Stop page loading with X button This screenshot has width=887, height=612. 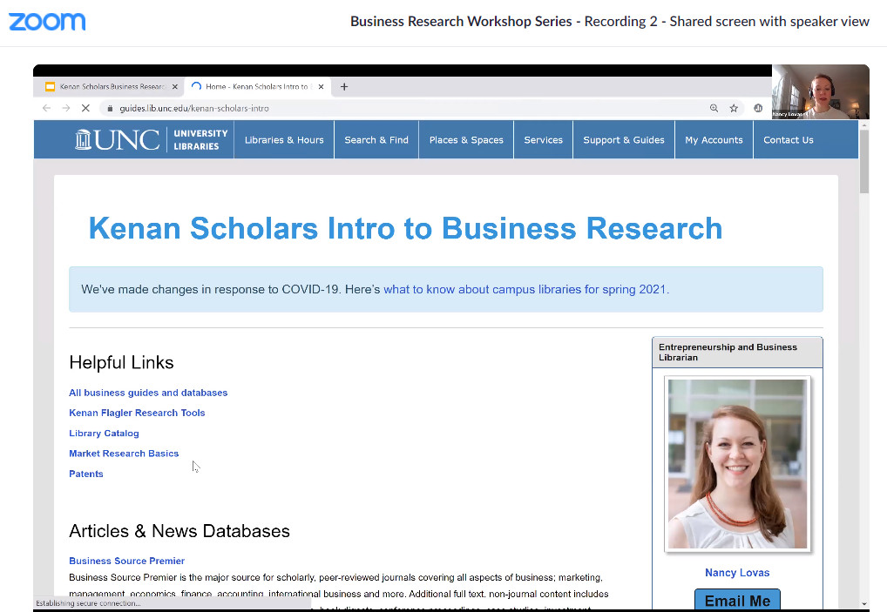pos(85,108)
